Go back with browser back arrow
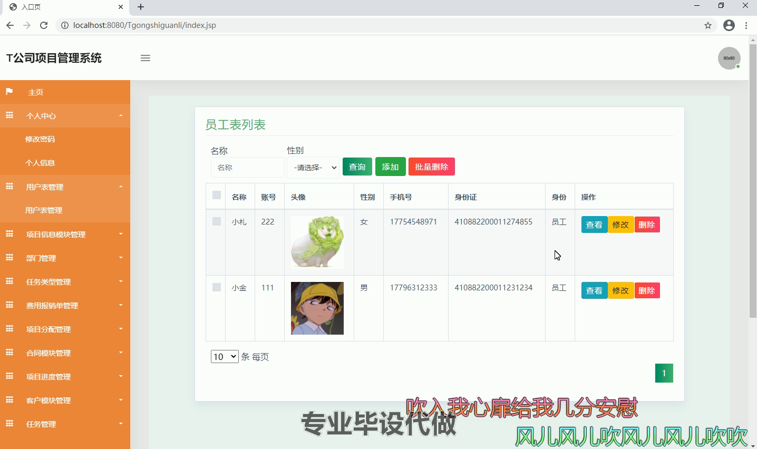Image resolution: width=757 pixels, height=449 pixels. [10, 25]
